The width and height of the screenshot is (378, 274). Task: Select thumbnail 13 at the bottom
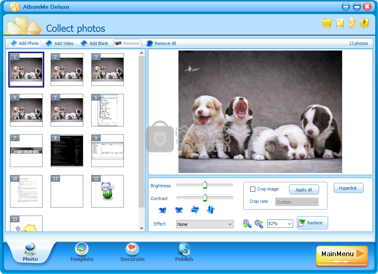(26, 223)
